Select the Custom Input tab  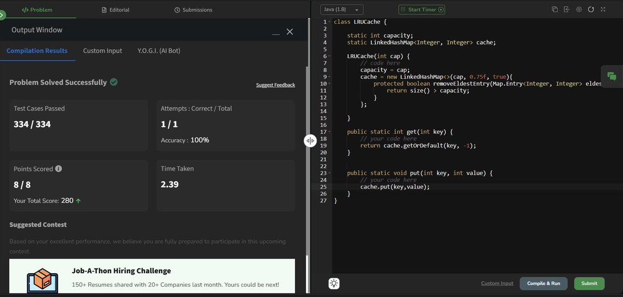pos(103,50)
